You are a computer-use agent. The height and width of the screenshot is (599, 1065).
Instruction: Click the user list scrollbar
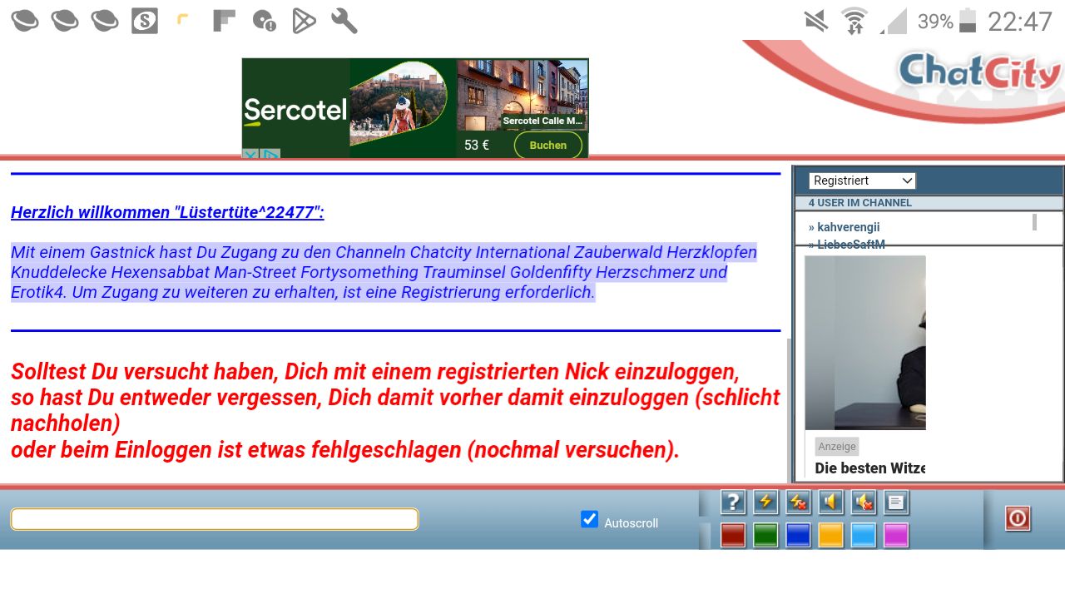[x=1034, y=222]
